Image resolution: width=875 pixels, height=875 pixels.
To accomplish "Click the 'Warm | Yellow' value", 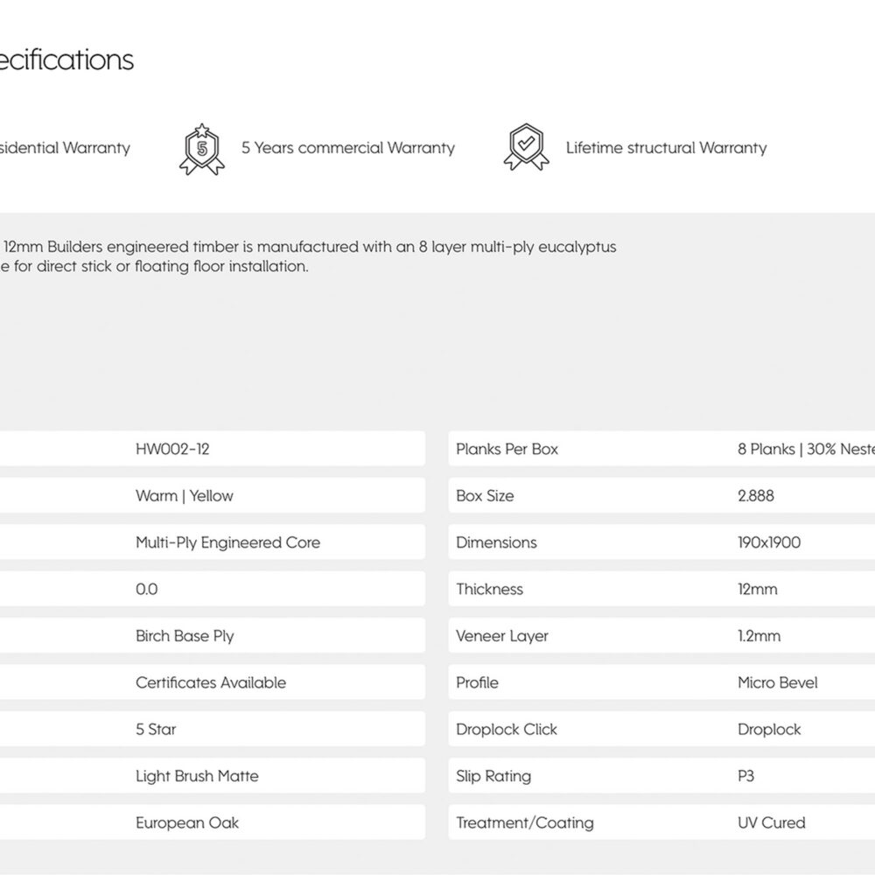I will (x=184, y=495).
